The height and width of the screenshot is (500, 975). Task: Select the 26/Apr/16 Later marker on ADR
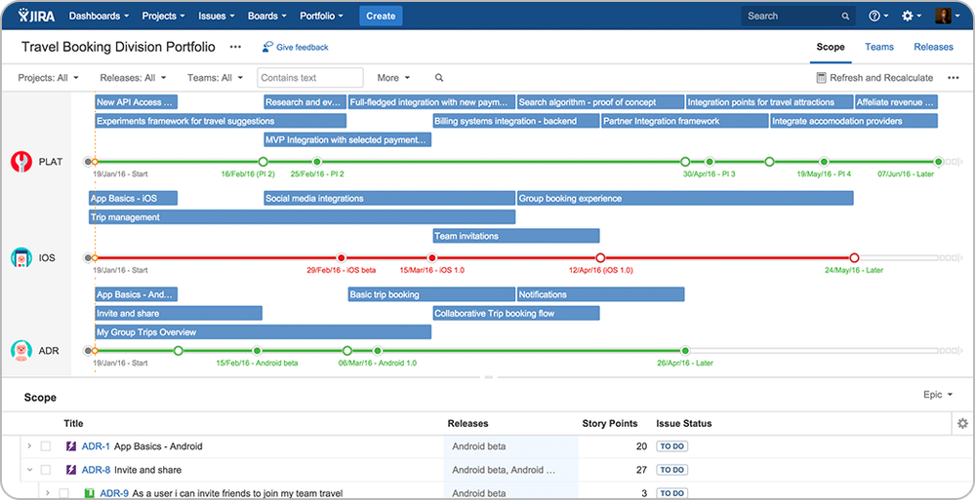[x=685, y=350]
